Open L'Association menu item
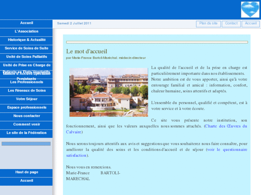This screenshot has width=261, height=195. click(26, 32)
